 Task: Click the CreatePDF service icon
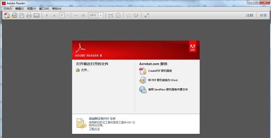point(143,71)
